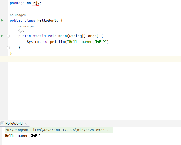The image size is (181, 145).
Task: Click the code author inlay icon above main
Action: point(20,31)
